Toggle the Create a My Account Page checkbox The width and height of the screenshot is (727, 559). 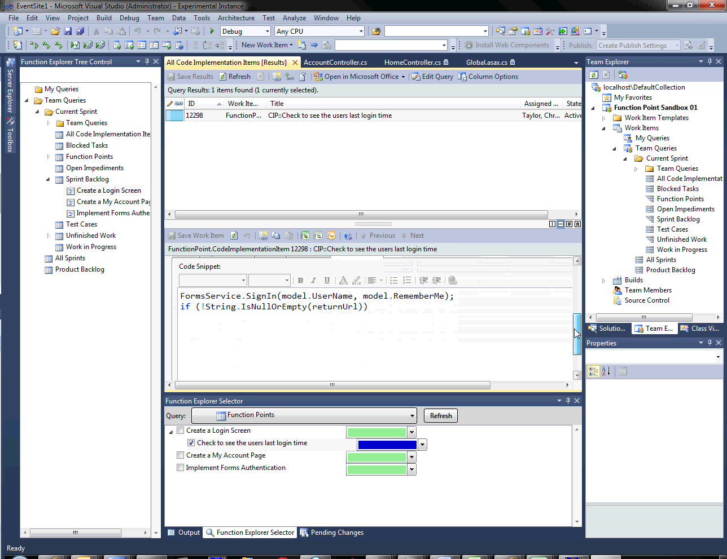pyautogui.click(x=181, y=455)
